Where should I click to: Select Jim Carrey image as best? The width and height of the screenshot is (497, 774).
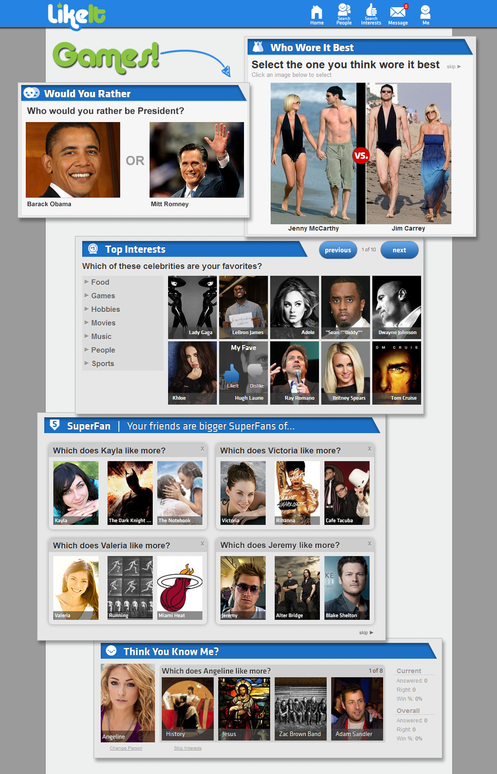pos(408,153)
